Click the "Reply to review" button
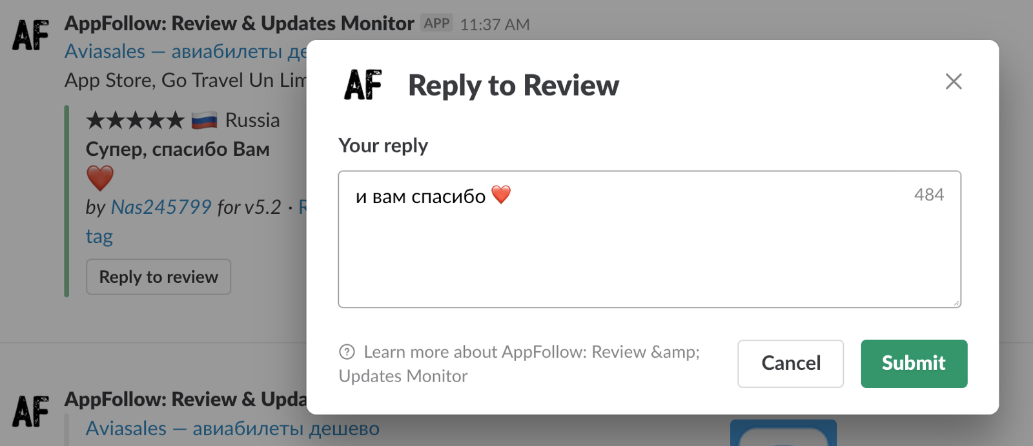The width and height of the screenshot is (1033, 446). tap(158, 277)
